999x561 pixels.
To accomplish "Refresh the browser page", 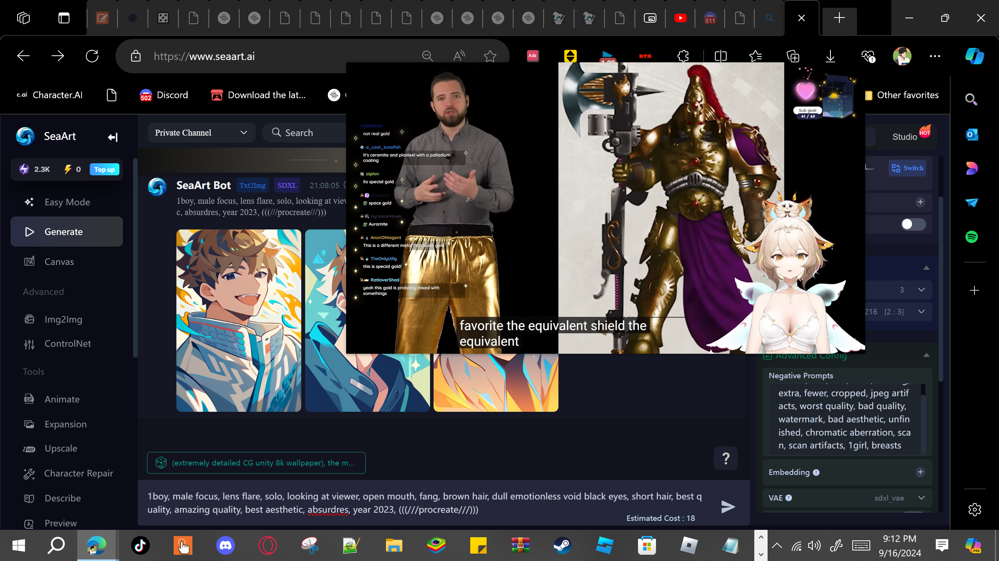I will (x=92, y=56).
